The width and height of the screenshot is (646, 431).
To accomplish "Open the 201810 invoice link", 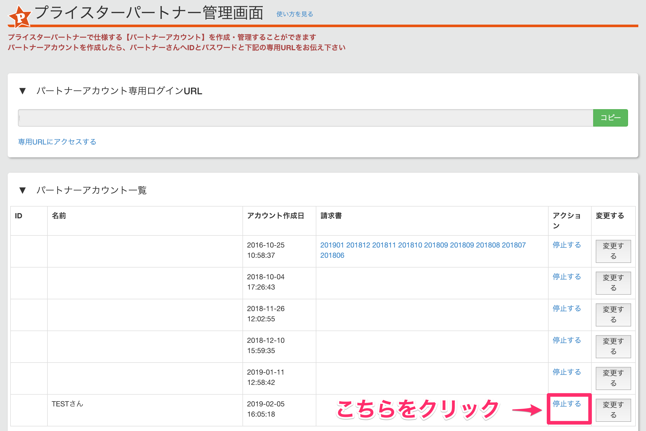I will pos(410,245).
